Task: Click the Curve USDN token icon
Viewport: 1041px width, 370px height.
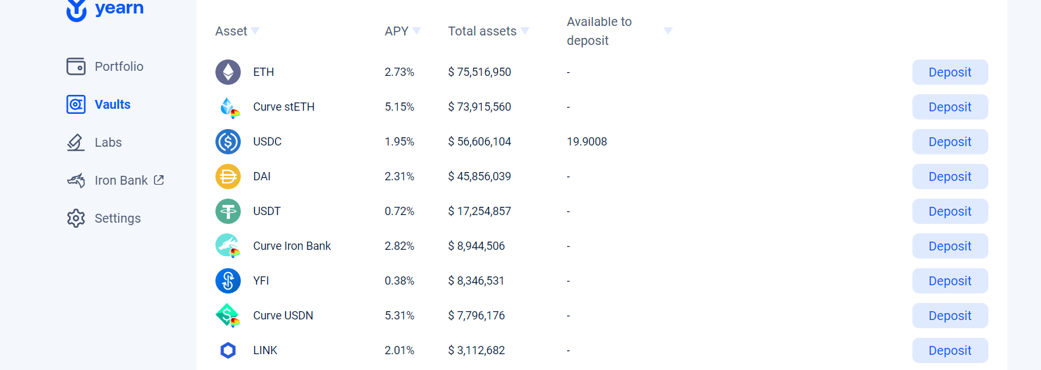Action: pyautogui.click(x=228, y=316)
